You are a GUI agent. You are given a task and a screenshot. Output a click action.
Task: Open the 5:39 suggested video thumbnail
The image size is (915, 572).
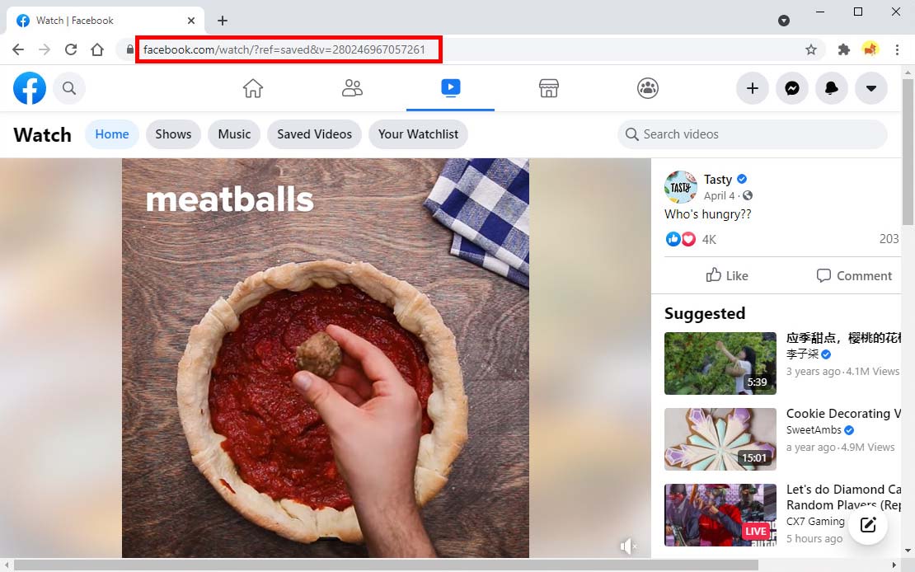[720, 363]
